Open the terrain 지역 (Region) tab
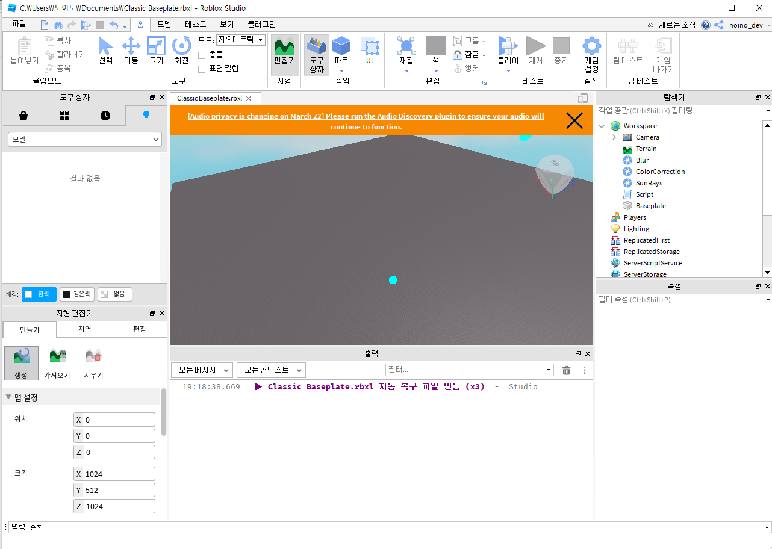Screen dimensions: 772x549 85,329
